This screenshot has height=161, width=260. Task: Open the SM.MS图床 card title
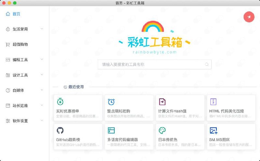click(219, 140)
